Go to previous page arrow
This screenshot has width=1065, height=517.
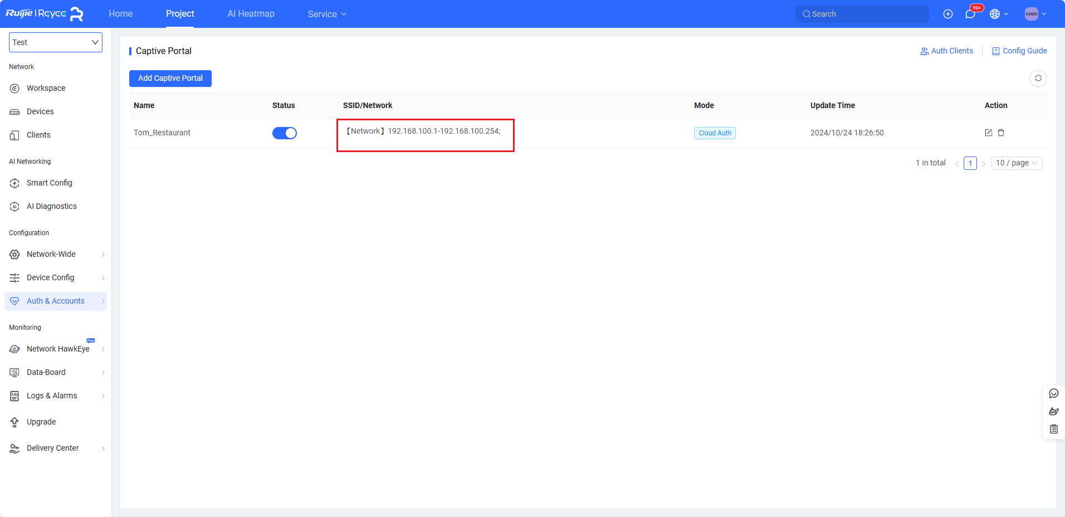(x=957, y=163)
